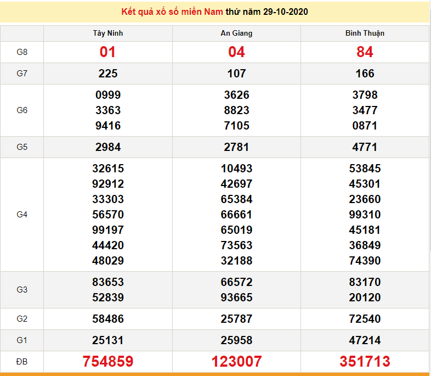Click the G7 value 225
431x376 pixels.
point(107,74)
